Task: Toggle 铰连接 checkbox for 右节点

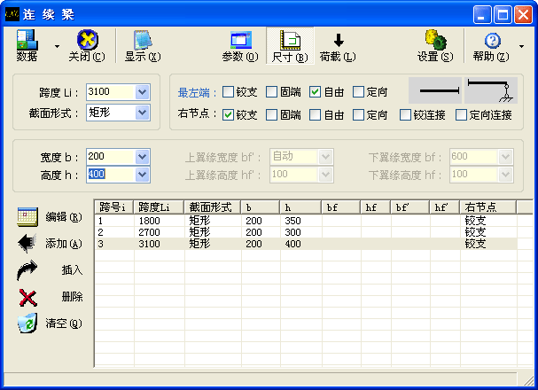Action: 406,114
